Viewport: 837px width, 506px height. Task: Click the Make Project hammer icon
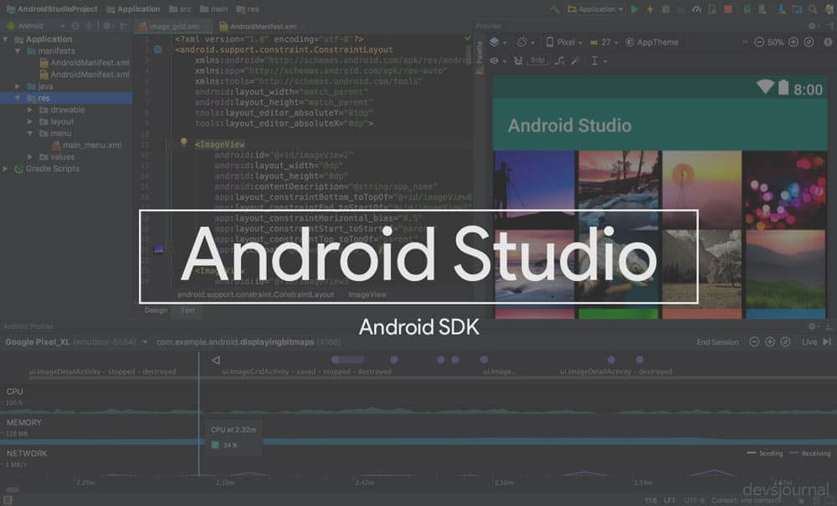[556, 9]
